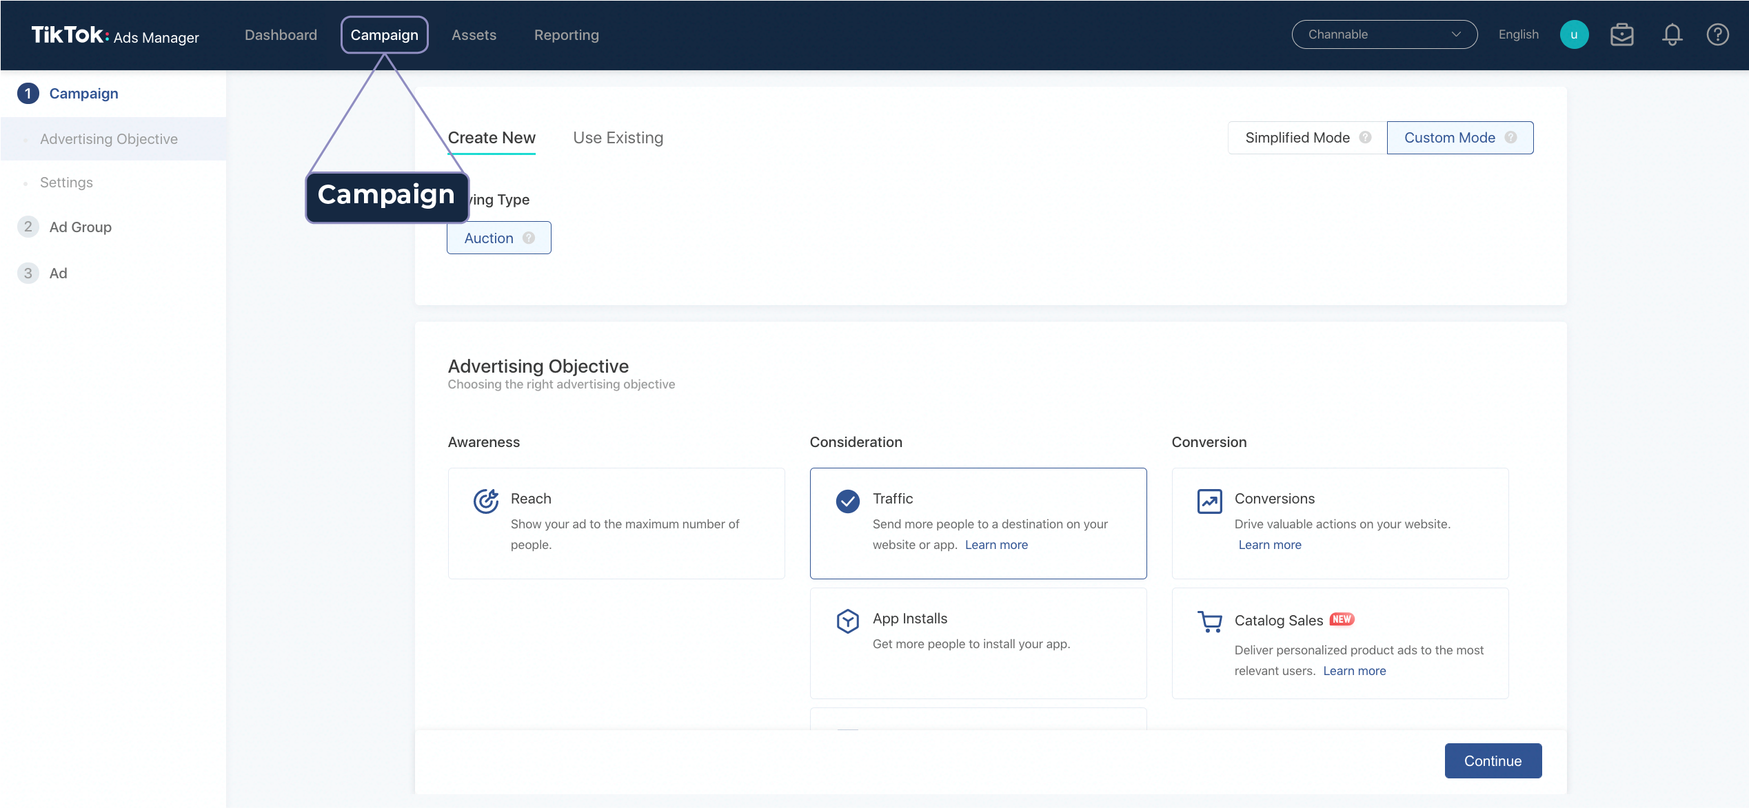Click the TikTok Ads Manager logo
The width and height of the screenshot is (1749, 808).
[x=115, y=35]
